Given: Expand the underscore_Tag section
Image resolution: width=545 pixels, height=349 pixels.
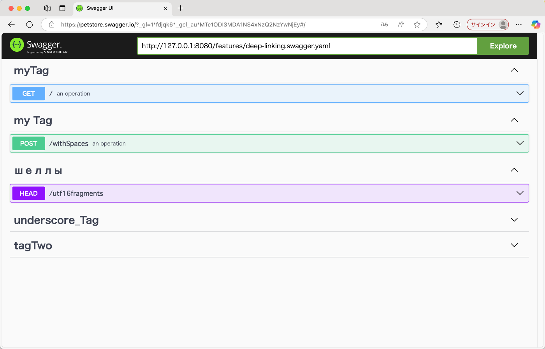Looking at the screenshot, I should [514, 220].
